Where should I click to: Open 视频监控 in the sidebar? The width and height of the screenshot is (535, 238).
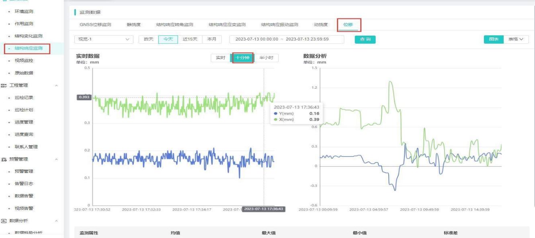[x=24, y=61]
